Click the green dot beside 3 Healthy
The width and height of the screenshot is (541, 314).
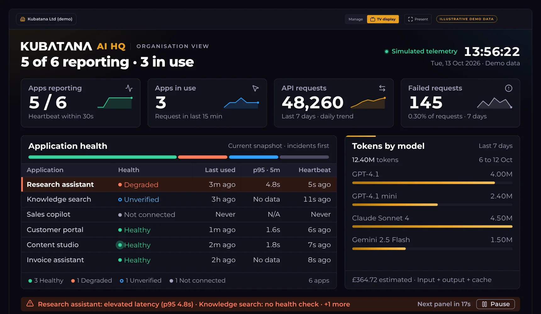[30, 281]
